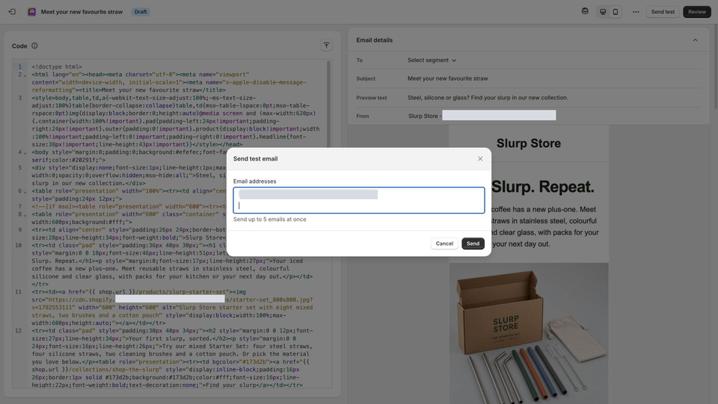Click the email title 'Meet your new favourite straw'

(x=82, y=12)
